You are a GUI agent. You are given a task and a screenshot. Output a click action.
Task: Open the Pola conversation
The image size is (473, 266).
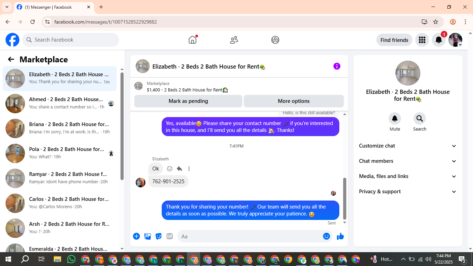pyautogui.click(x=60, y=153)
